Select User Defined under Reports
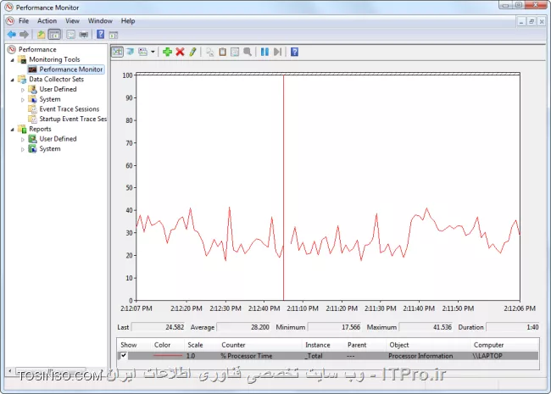 (58, 139)
